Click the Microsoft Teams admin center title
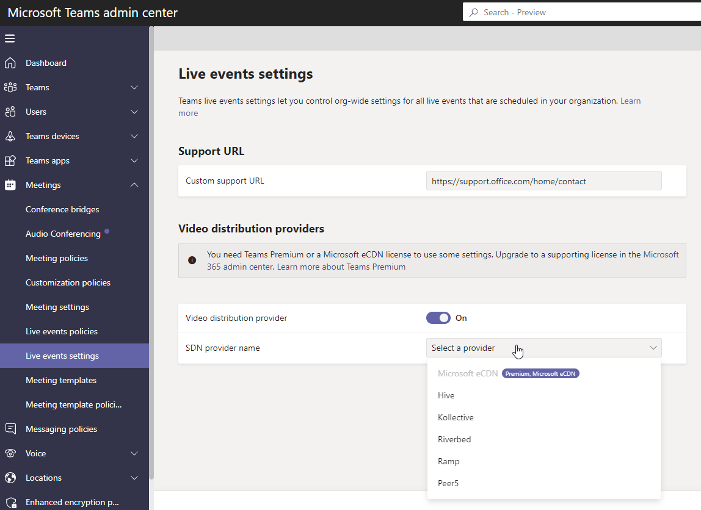This screenshot has width=701, height=510. tap(93, 12)
